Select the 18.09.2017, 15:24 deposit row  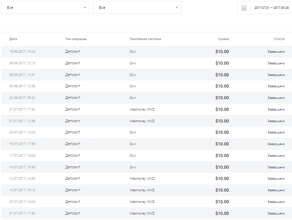coord(146,52)
